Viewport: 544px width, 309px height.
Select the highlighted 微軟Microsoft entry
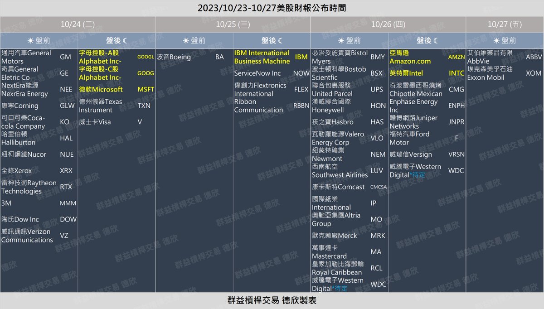pos(101,90)
